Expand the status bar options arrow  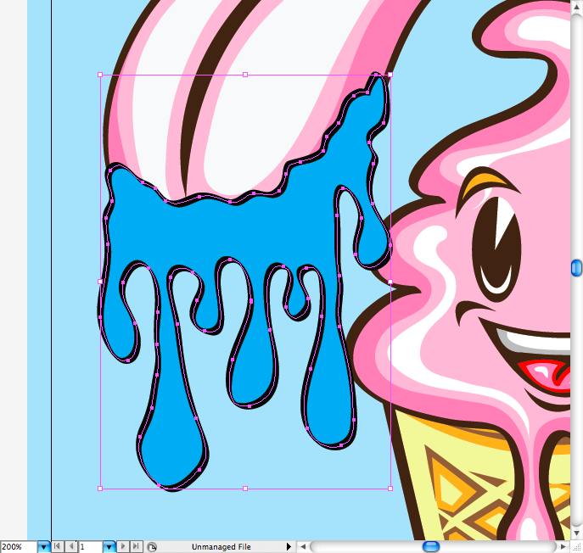coord(289,547)
